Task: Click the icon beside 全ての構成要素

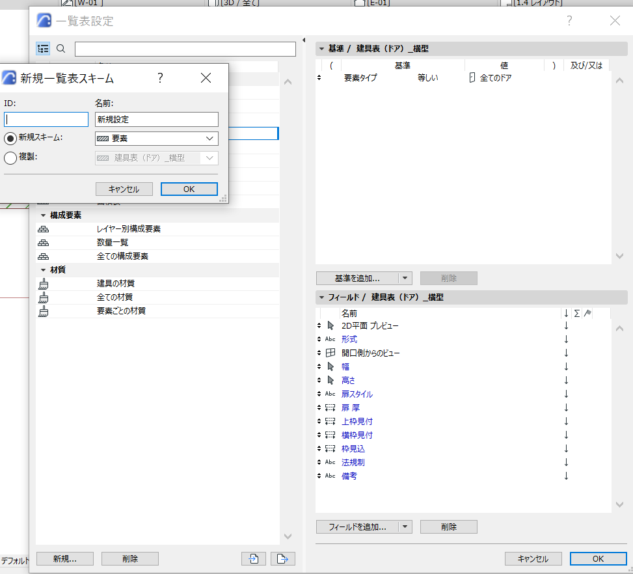Action: point(43,256)
